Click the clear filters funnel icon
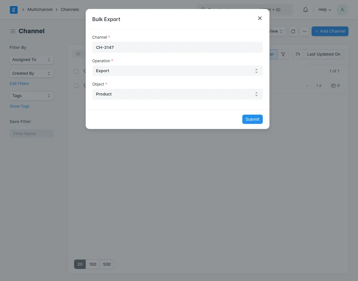 point(283,54)
